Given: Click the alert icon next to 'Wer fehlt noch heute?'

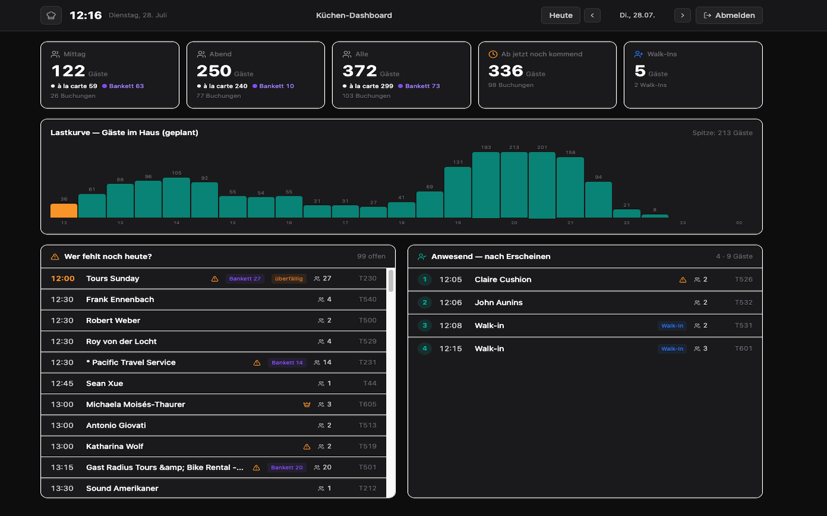Looking at the screenshot, I should point(55,256).
